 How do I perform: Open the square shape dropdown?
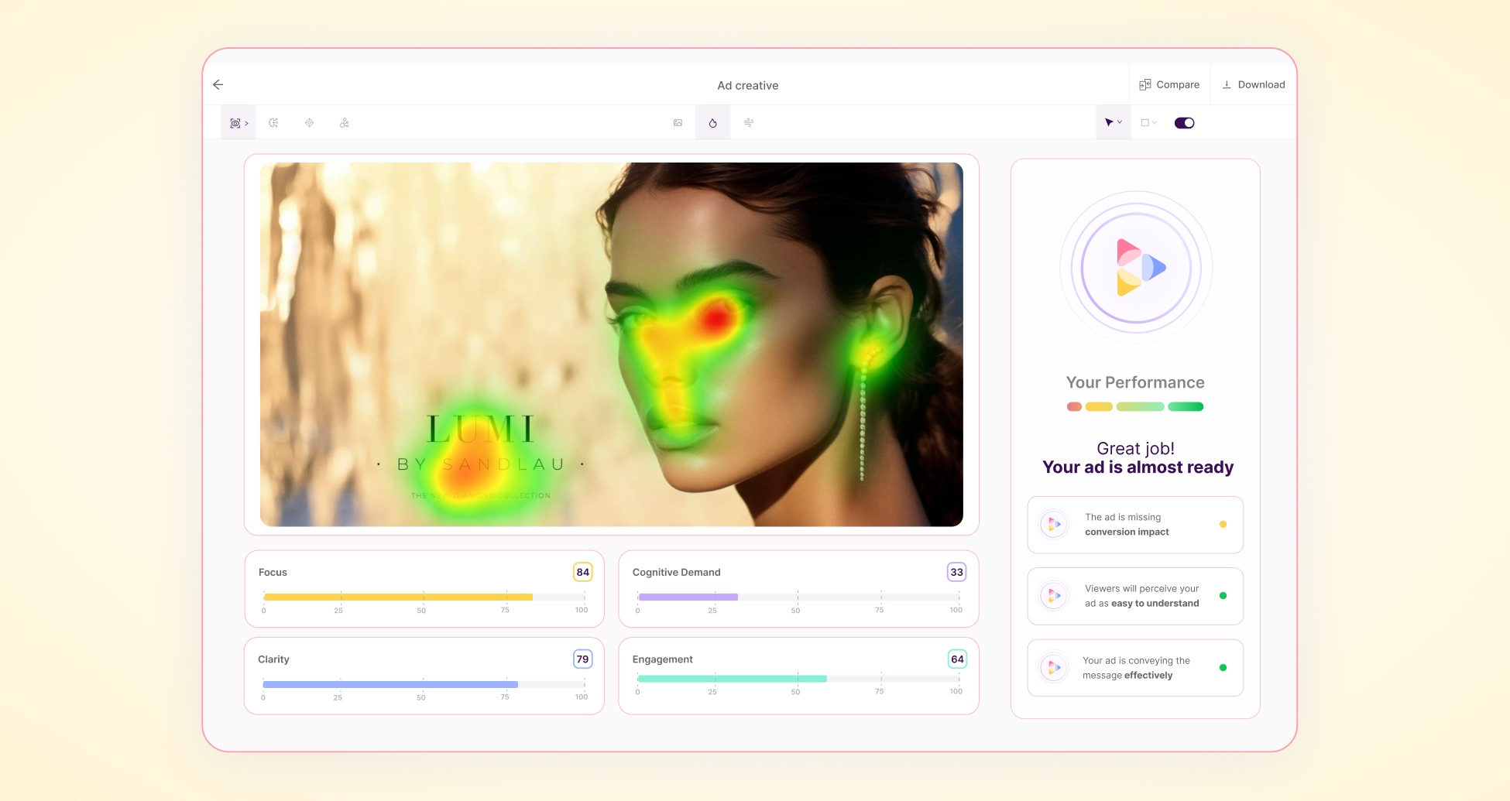coord(1148,123)
